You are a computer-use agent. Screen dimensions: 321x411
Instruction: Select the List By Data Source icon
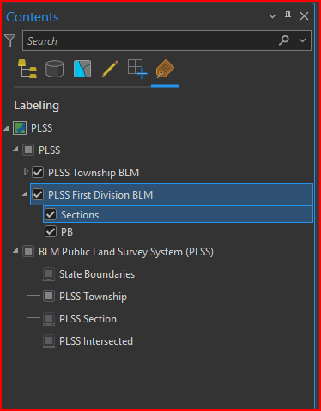click(54, 69)
